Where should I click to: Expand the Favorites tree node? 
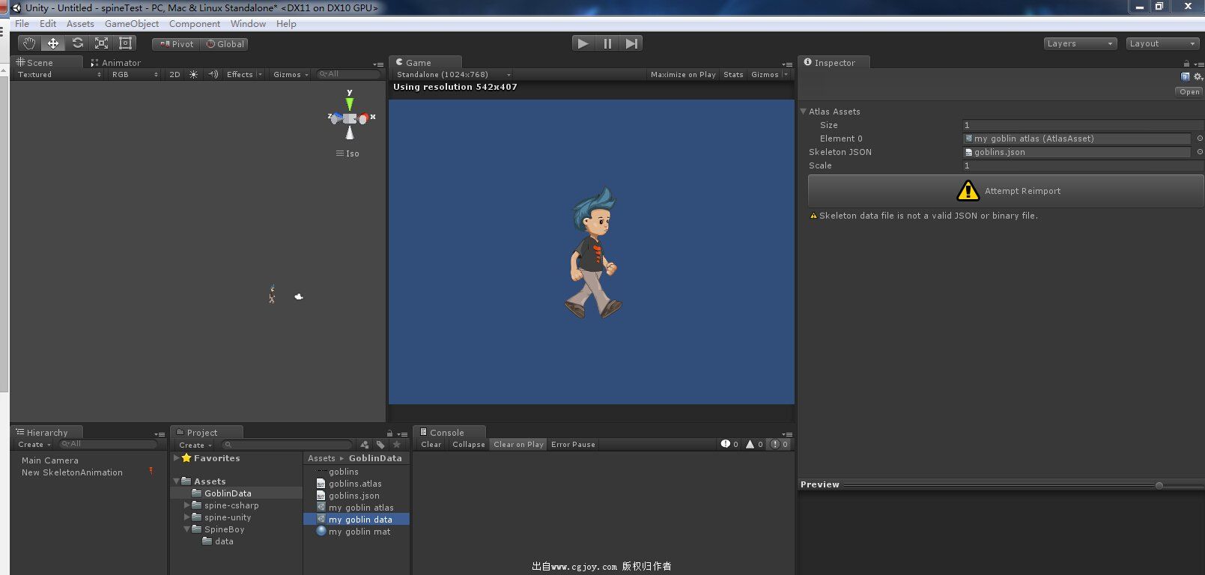[x=177, y=457]
